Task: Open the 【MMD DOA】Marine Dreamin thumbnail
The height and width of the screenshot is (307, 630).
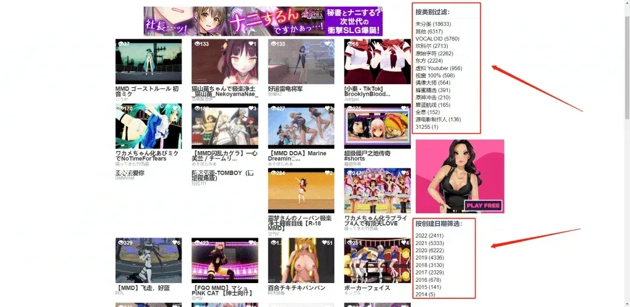Action: click(x=301, y=126)
